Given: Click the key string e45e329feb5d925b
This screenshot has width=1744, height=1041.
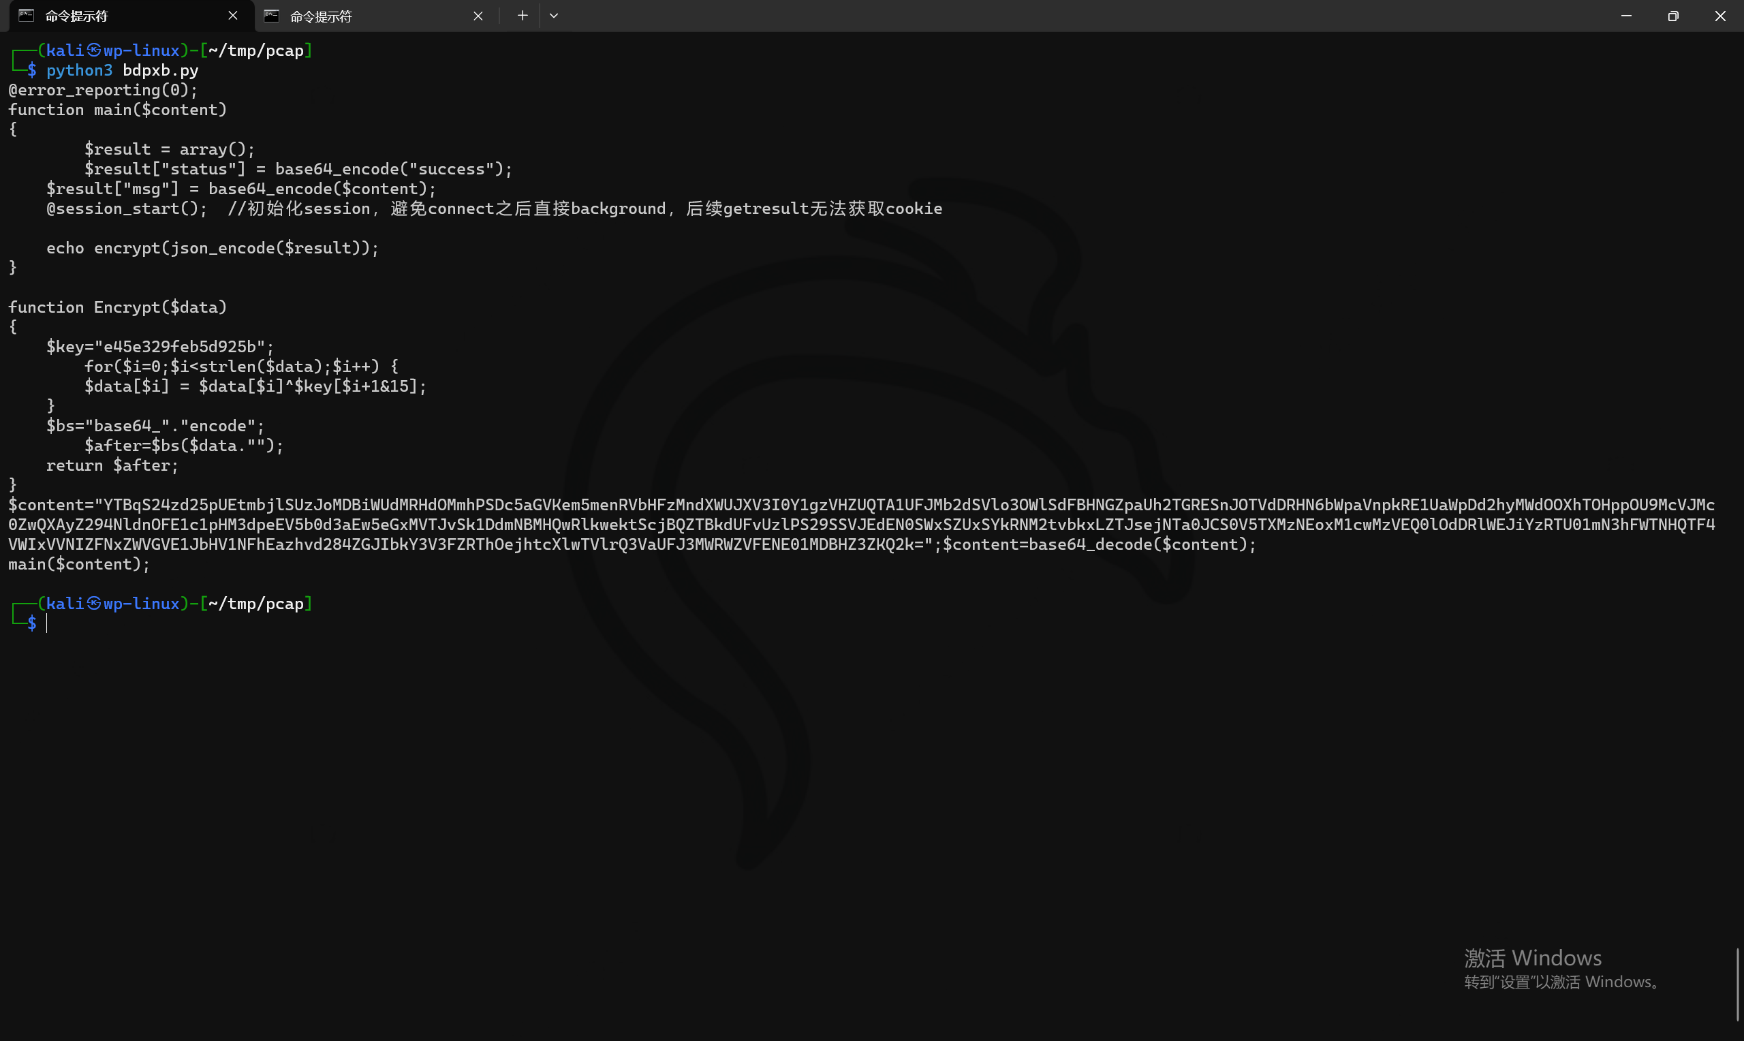Looking at the screenshot, I should 181,347.
